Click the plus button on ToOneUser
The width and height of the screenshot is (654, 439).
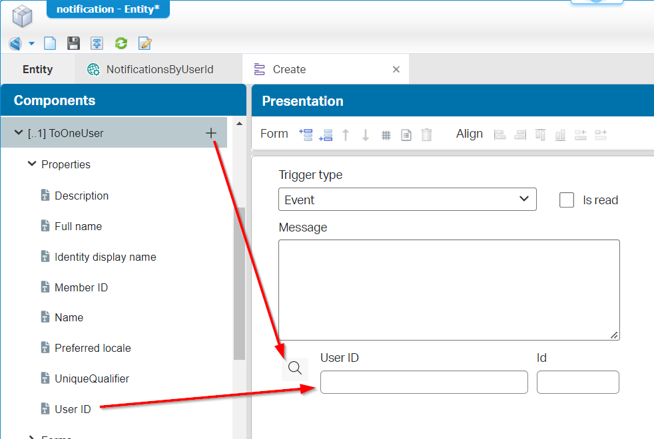211,134
